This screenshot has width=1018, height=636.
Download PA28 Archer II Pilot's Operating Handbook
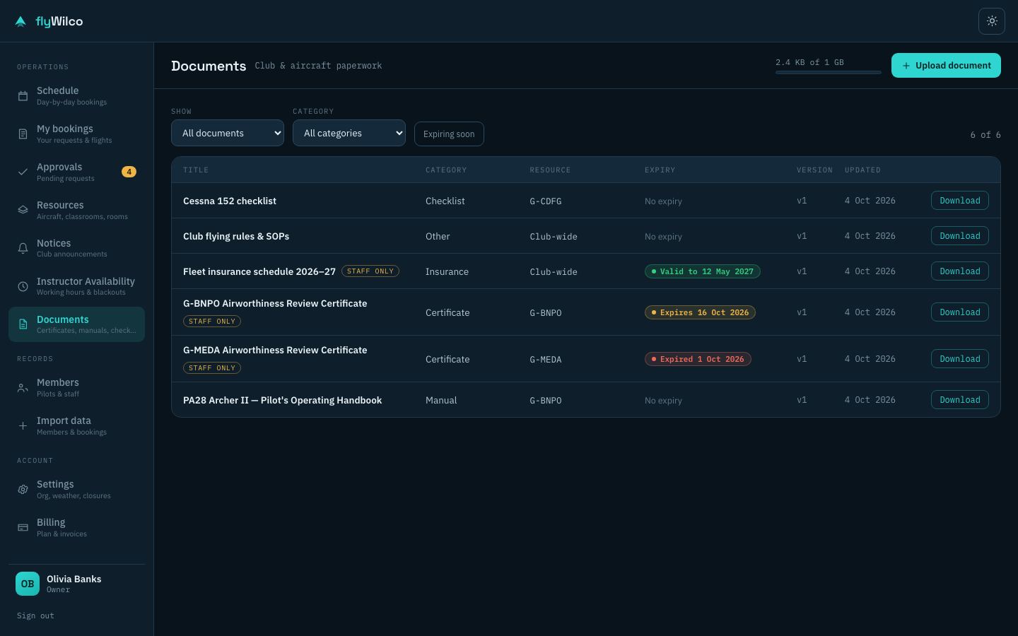(959, 400)
